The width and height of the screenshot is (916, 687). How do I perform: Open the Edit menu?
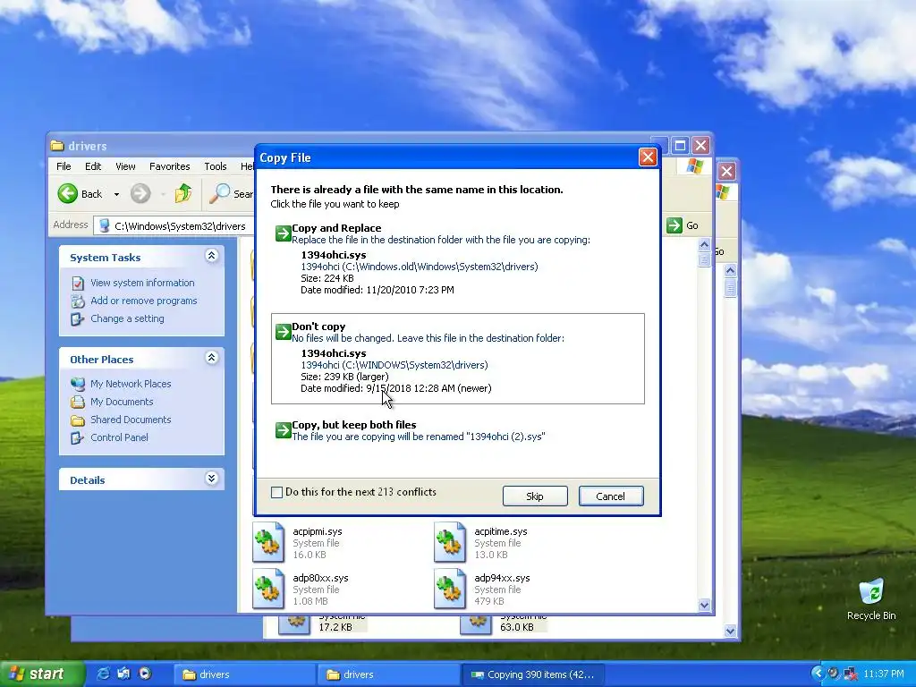coord(93,166)
